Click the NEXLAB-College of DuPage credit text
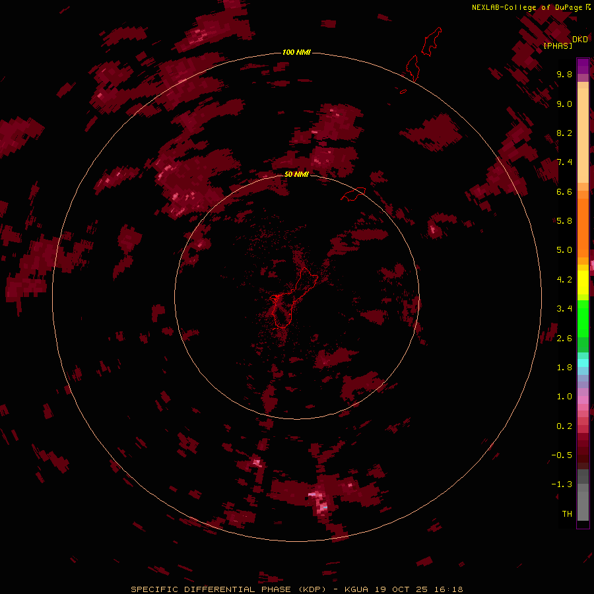Viewport: 594px width, 594px height. pyautogui.click(x=531, y=7)
